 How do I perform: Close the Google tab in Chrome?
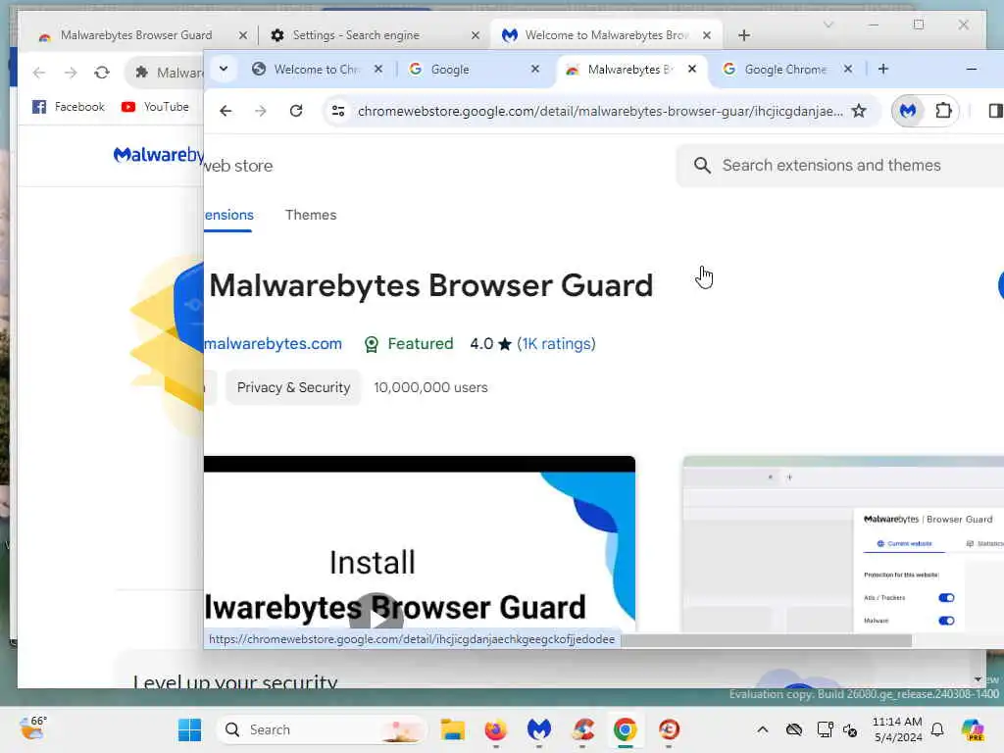pyautogui.click(x=535, y=70)
